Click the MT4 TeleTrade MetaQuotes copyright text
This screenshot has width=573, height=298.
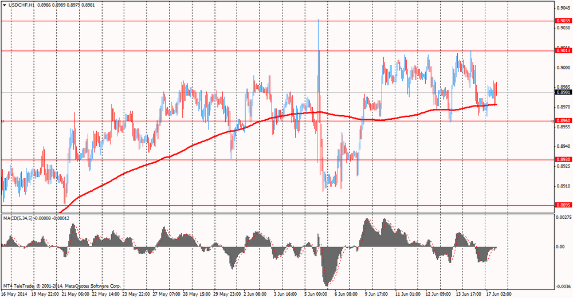pyautogui.click(x=62, y=286)
